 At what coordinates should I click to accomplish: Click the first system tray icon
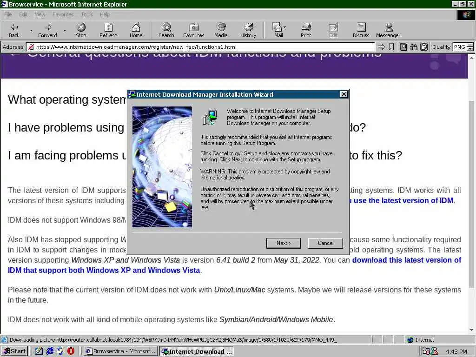tap(426, 351)
